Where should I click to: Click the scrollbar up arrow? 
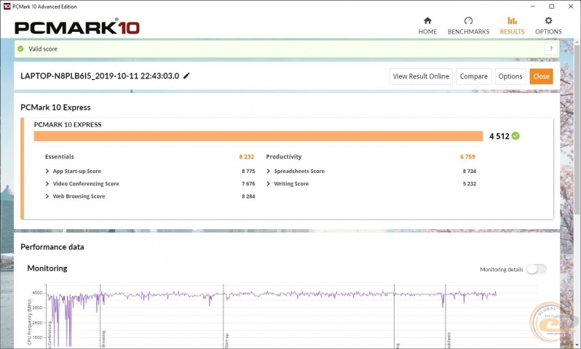[x=577, y=42]
